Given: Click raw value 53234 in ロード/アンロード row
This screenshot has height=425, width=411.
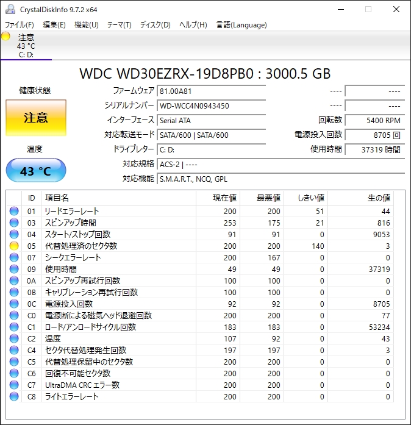Looking at the screenshot, I should 379,327.
